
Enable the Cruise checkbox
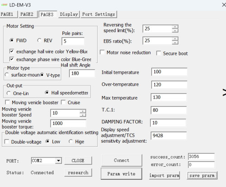point(63,102)
